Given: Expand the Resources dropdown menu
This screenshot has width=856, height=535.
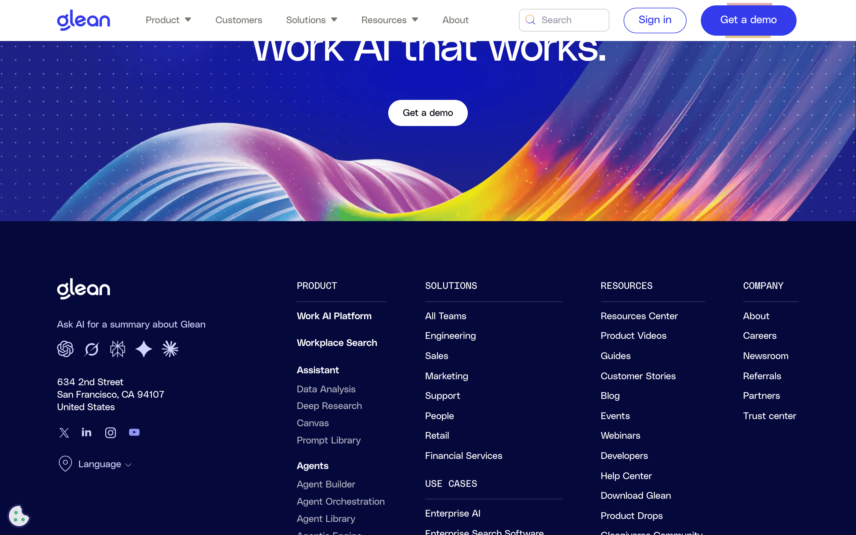Looking at the screenshot, I should [390, 20].
